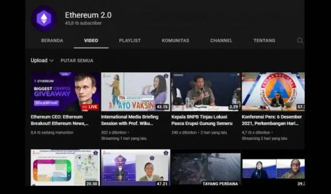The width and height of the screenshot is (331, 194).
Task: Click the "4,7 rb x ditonton" view count
Action: tap(256, 133)
